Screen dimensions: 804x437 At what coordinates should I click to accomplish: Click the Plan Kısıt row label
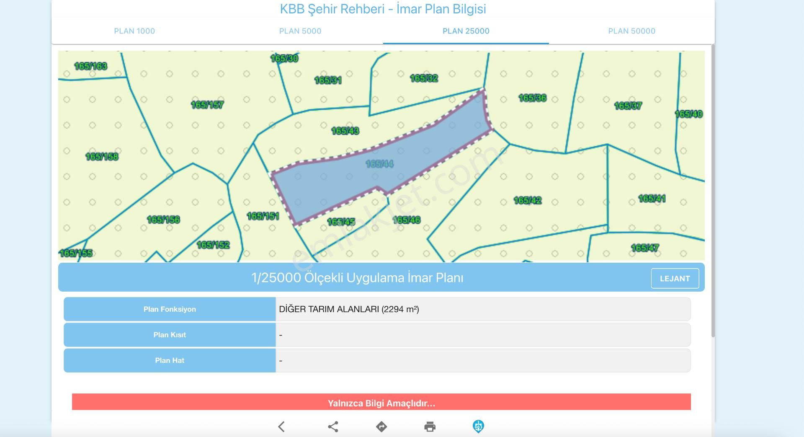170,335
